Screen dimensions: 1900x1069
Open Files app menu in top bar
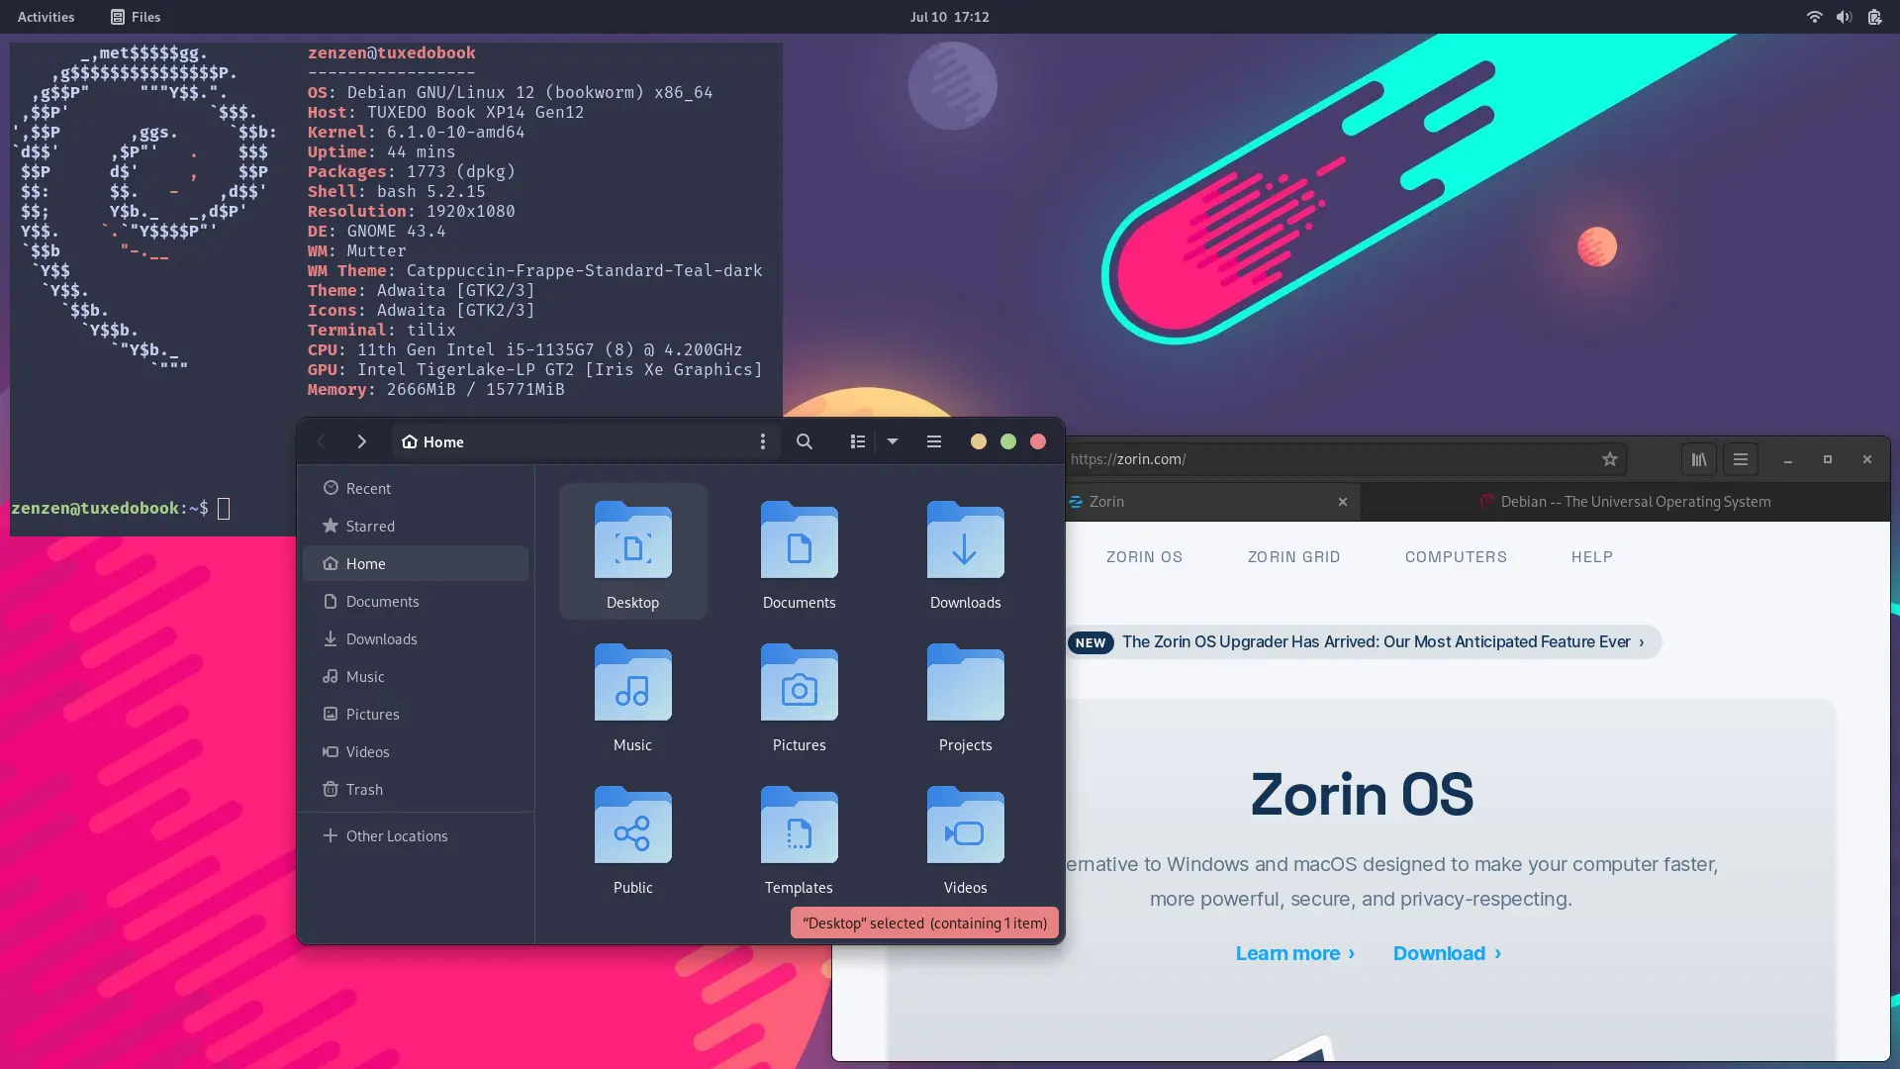(136, 17)
